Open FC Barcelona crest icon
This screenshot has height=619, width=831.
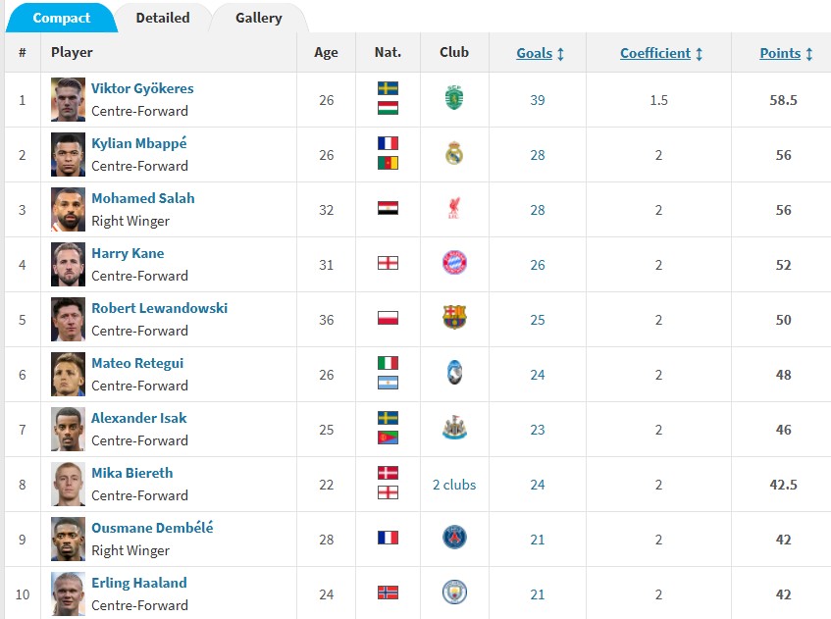click(454, 318)
